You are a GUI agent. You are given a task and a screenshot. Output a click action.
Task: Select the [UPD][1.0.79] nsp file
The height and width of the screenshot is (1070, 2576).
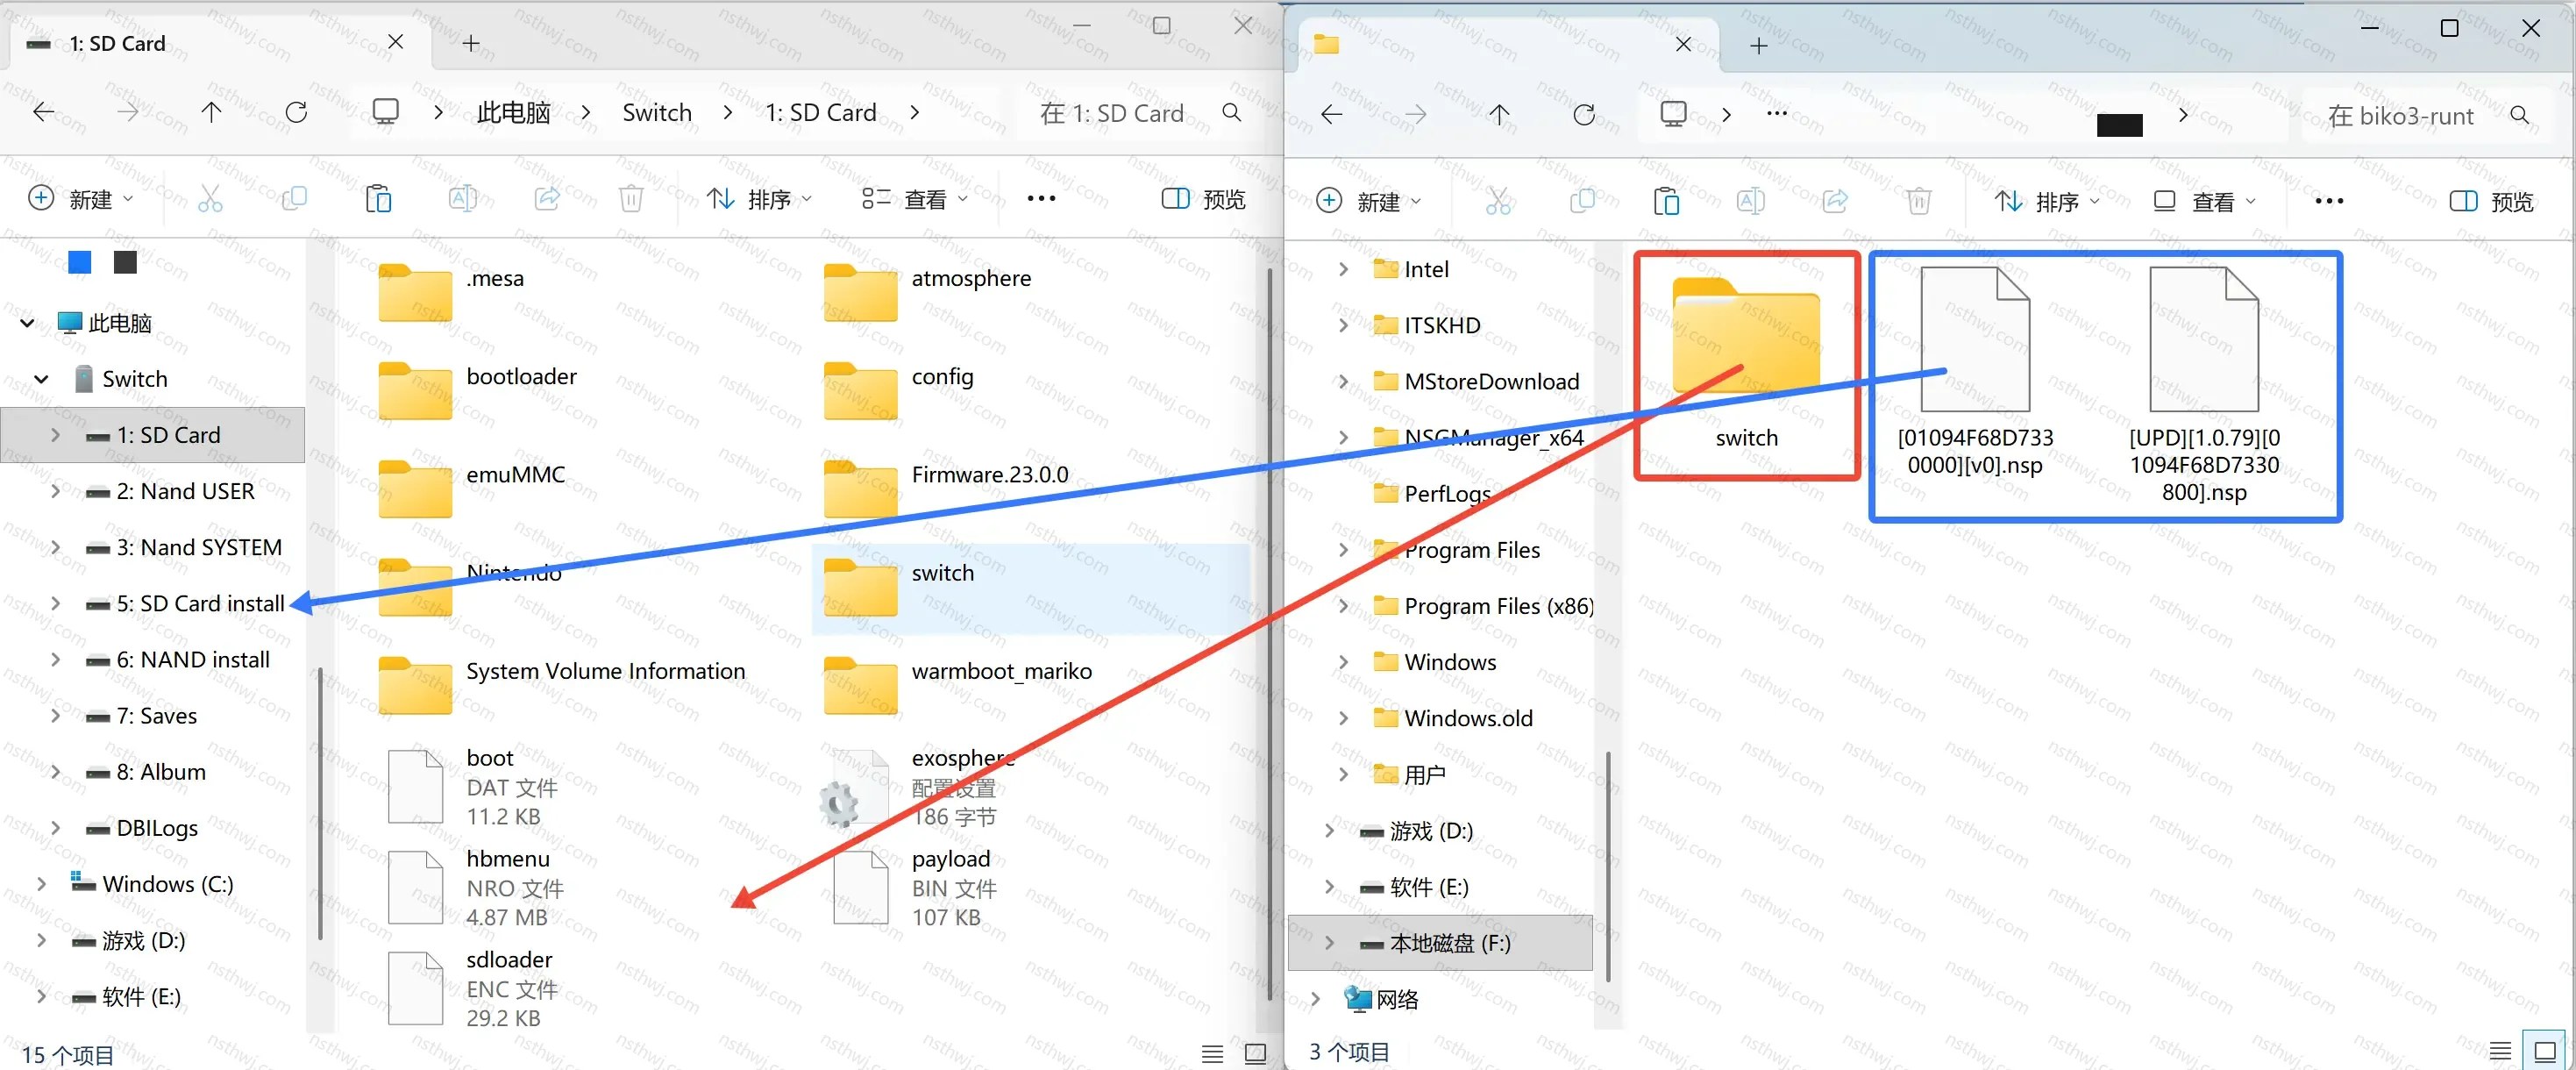pos(2204,385)
